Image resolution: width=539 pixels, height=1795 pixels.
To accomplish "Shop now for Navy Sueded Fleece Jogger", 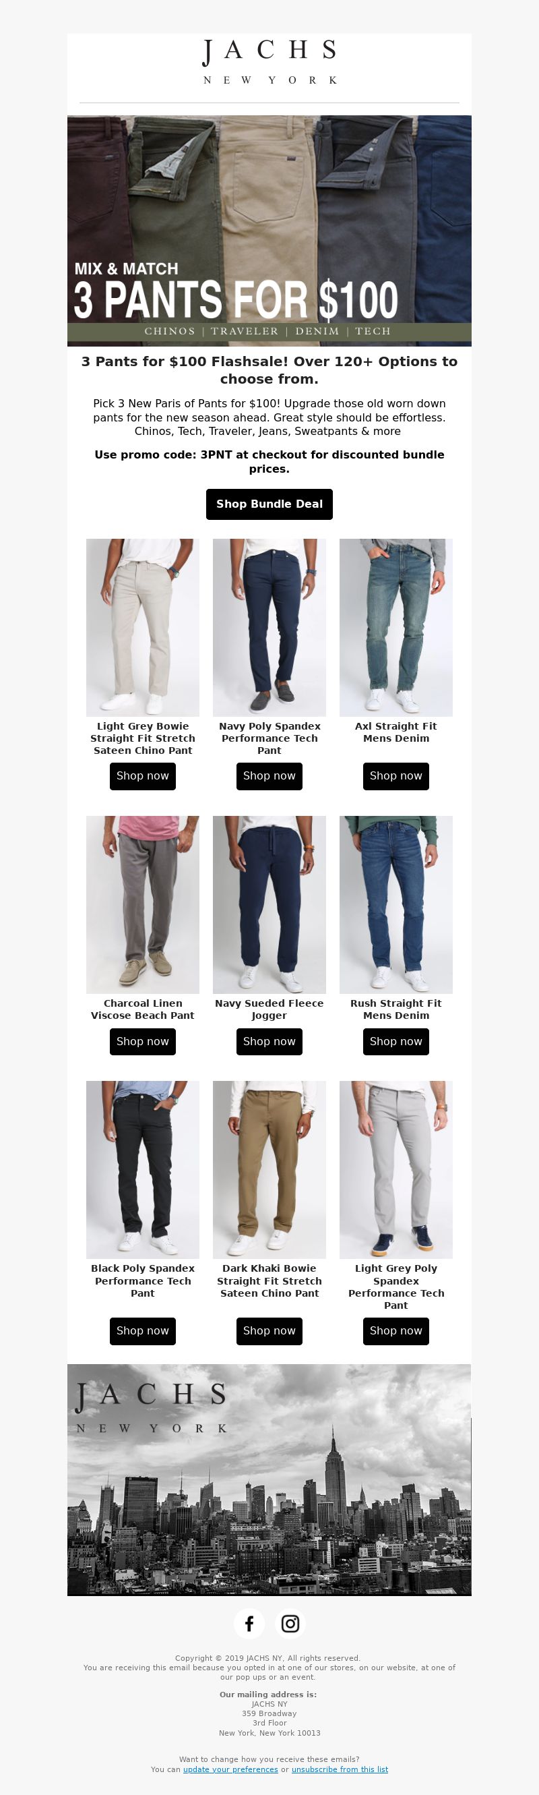I will tap(269, 1041).
